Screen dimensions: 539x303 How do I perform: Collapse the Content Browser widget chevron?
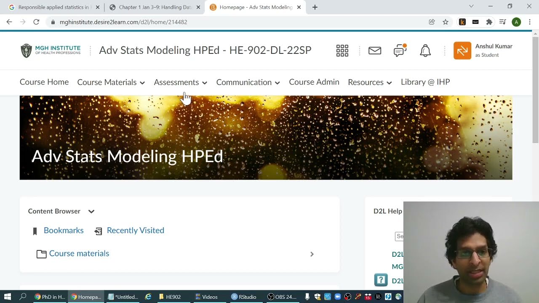pos(91,211)
